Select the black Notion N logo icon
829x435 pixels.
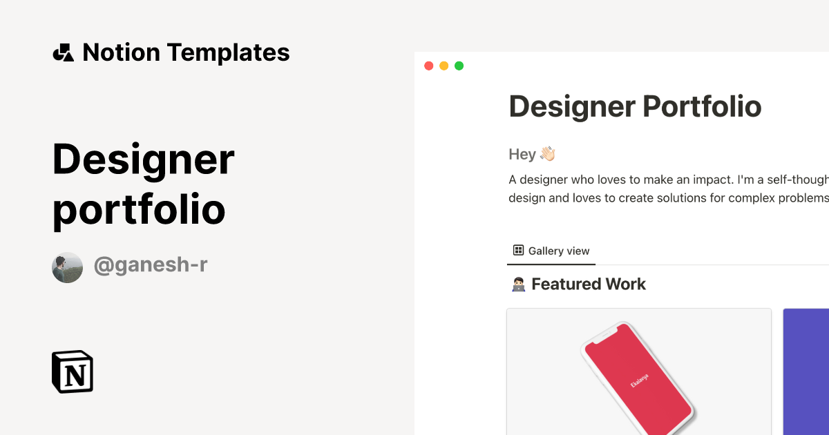72,372
